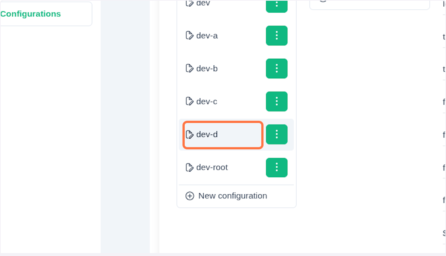446x256 pixels.
Task: Open the three-dot menu for dev-b
Action: pos(277,68)
